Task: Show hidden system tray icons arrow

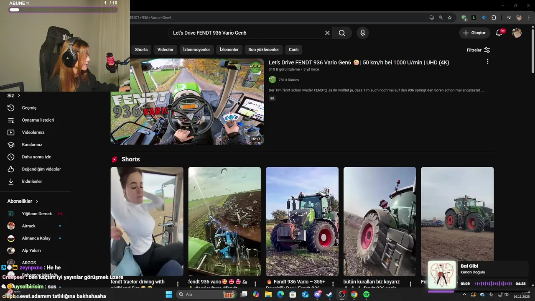Action: click(x=464, y=294)
